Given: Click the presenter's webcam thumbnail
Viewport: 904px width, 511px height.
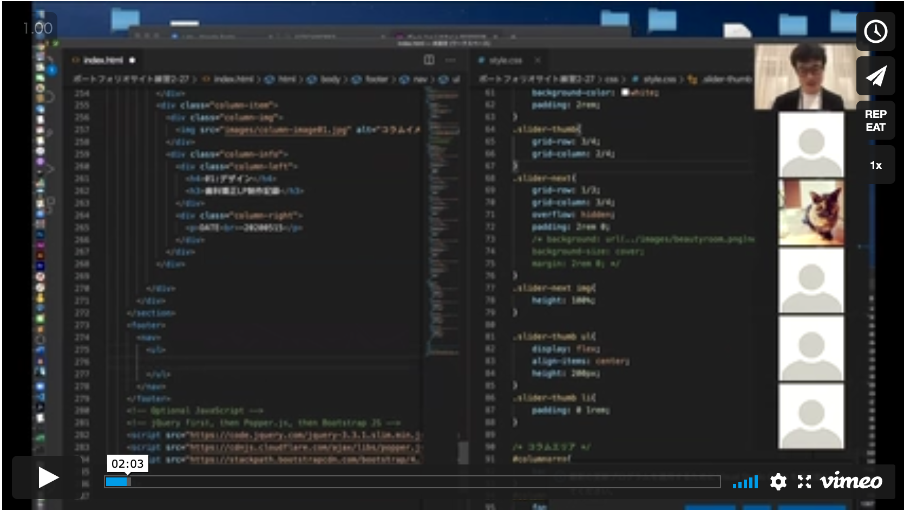Looking at the screenshot, I should tap(805, 77).
